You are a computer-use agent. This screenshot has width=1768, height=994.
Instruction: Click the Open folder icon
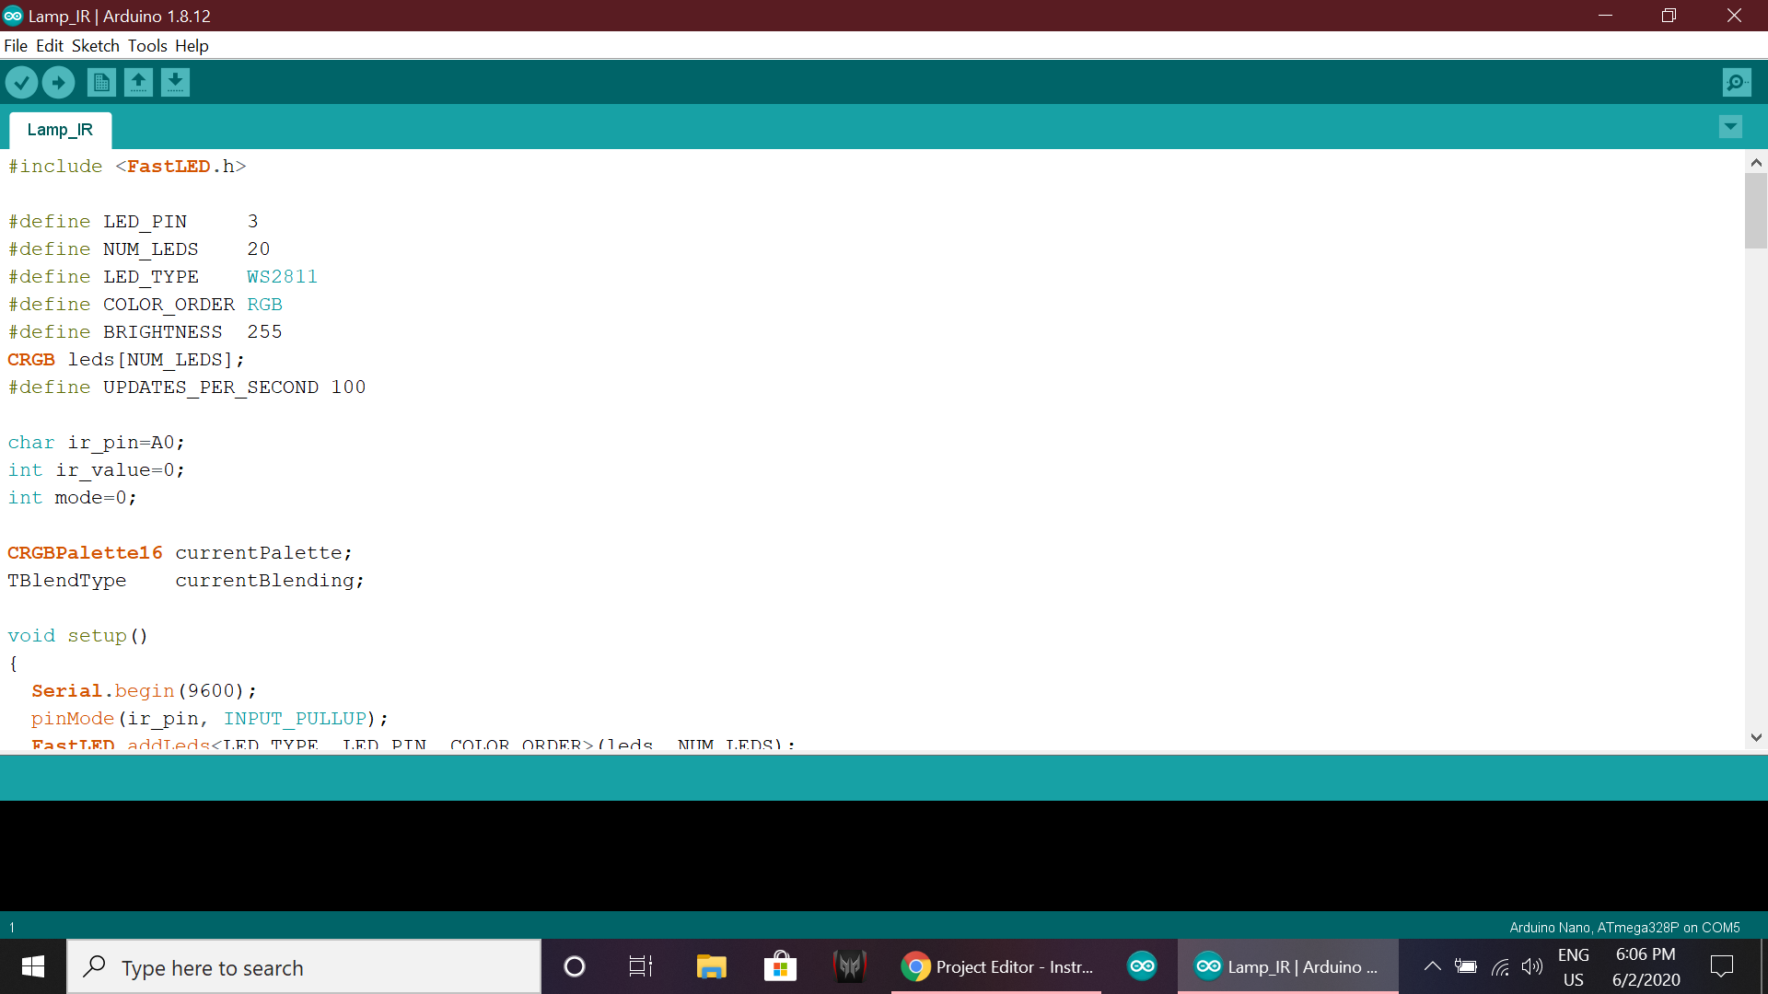click(137, 81)
